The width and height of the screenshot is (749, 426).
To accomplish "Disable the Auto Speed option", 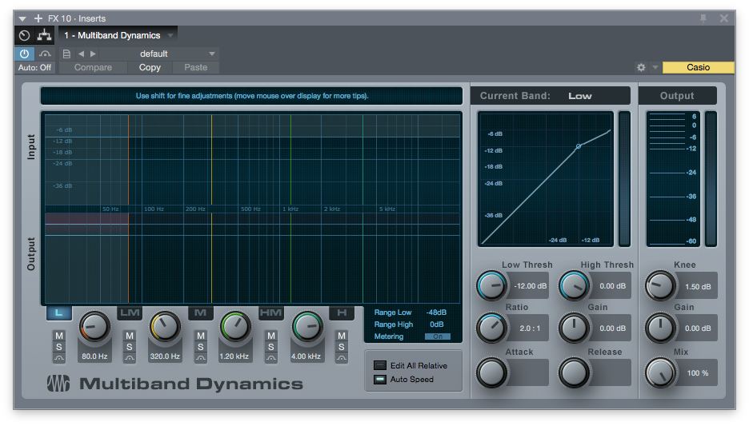I will pos(380,379).
